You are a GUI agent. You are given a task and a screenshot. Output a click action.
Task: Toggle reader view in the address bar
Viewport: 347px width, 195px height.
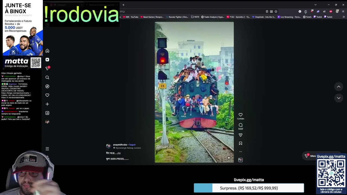[x=267, y=11]
